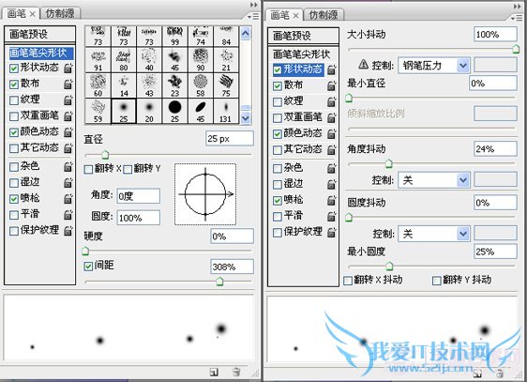Toggle lock icon beside 湿边 in right panel
The image size is (527, 382).
(x=331, y=184)
